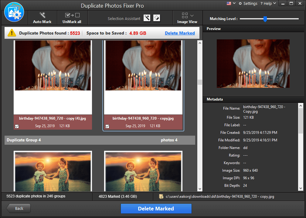
Task: Click the Metadata panel header
Action: (253, 99)
